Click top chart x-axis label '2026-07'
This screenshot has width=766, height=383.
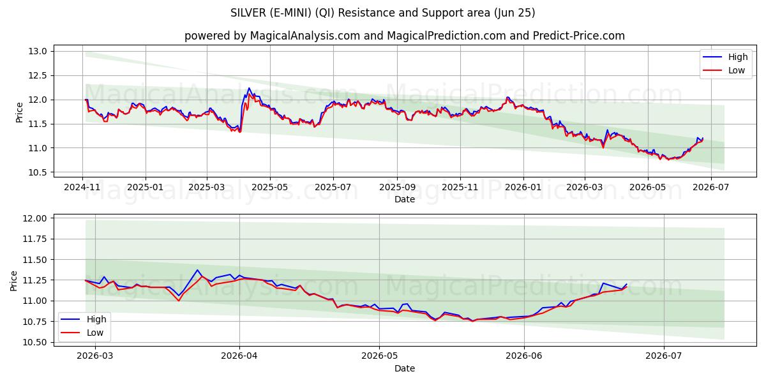(x=711, y=187)
